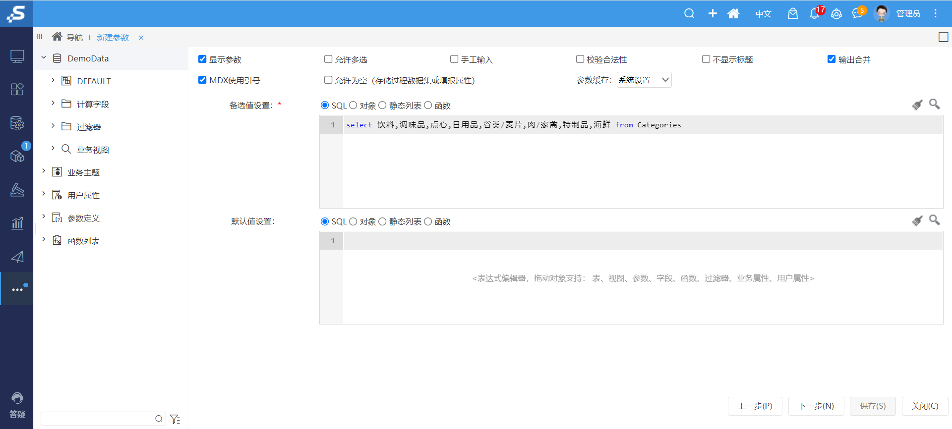This screenshot has height=429, width=952.
Task: Collapse the DemoData tree node
Action: tap(44, 58)
